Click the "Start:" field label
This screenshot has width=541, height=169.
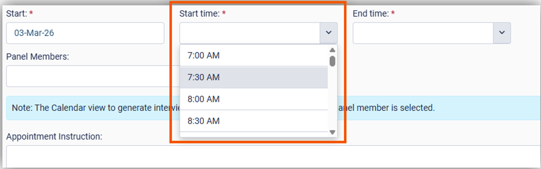(16, 14)
